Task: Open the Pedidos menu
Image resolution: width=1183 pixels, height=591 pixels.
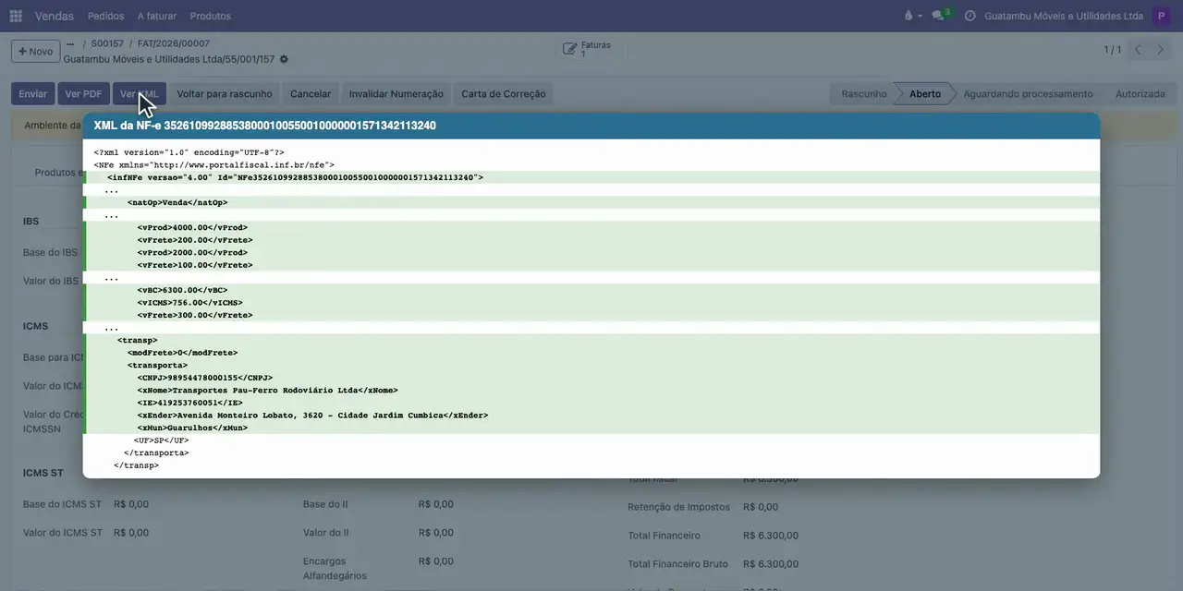Action: point(105,16)
